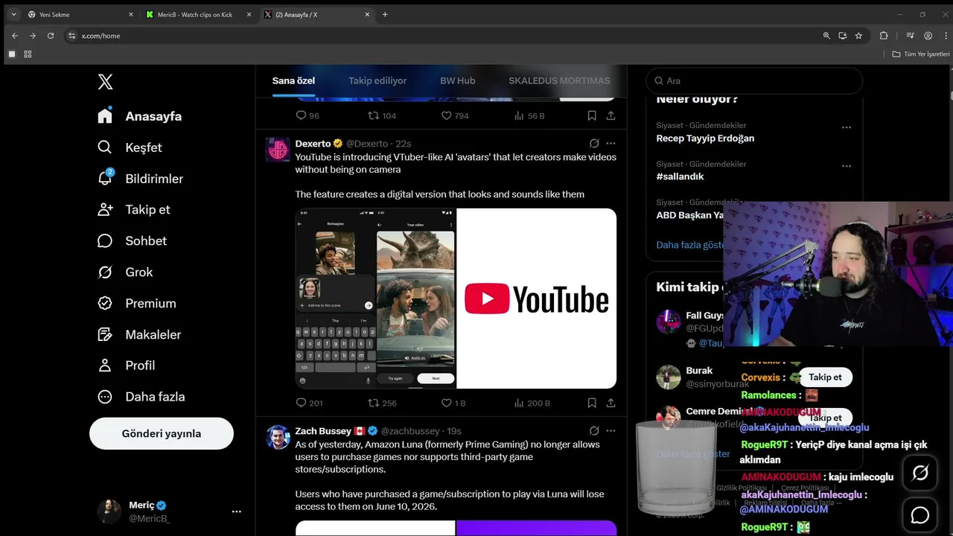Open Keşfet search icon in sidebar
The width and height of the screenshot is (953, 536).
click(105, 147)
